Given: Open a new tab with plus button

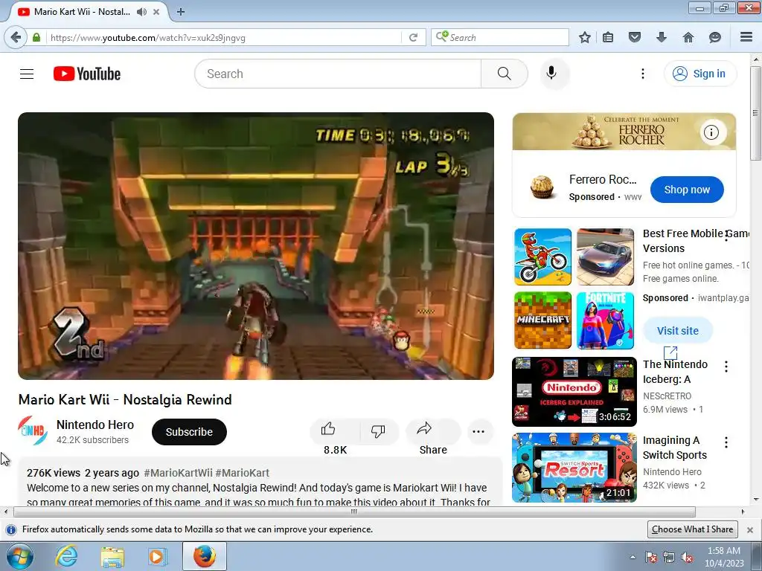Looking at the screenshot, I should [181, 12].
